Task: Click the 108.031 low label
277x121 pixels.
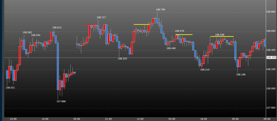Action: [11, 87]
